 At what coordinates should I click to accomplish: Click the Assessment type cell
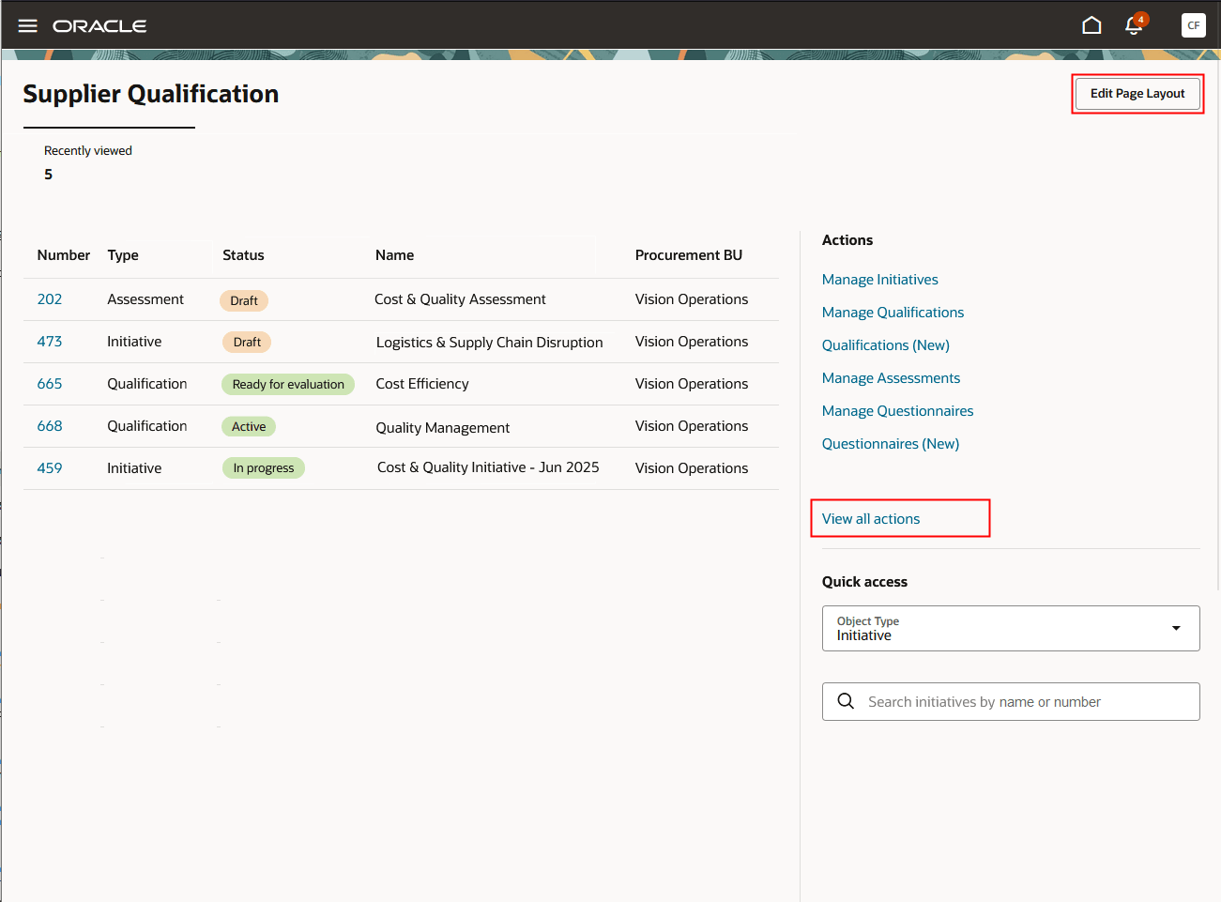145,299
